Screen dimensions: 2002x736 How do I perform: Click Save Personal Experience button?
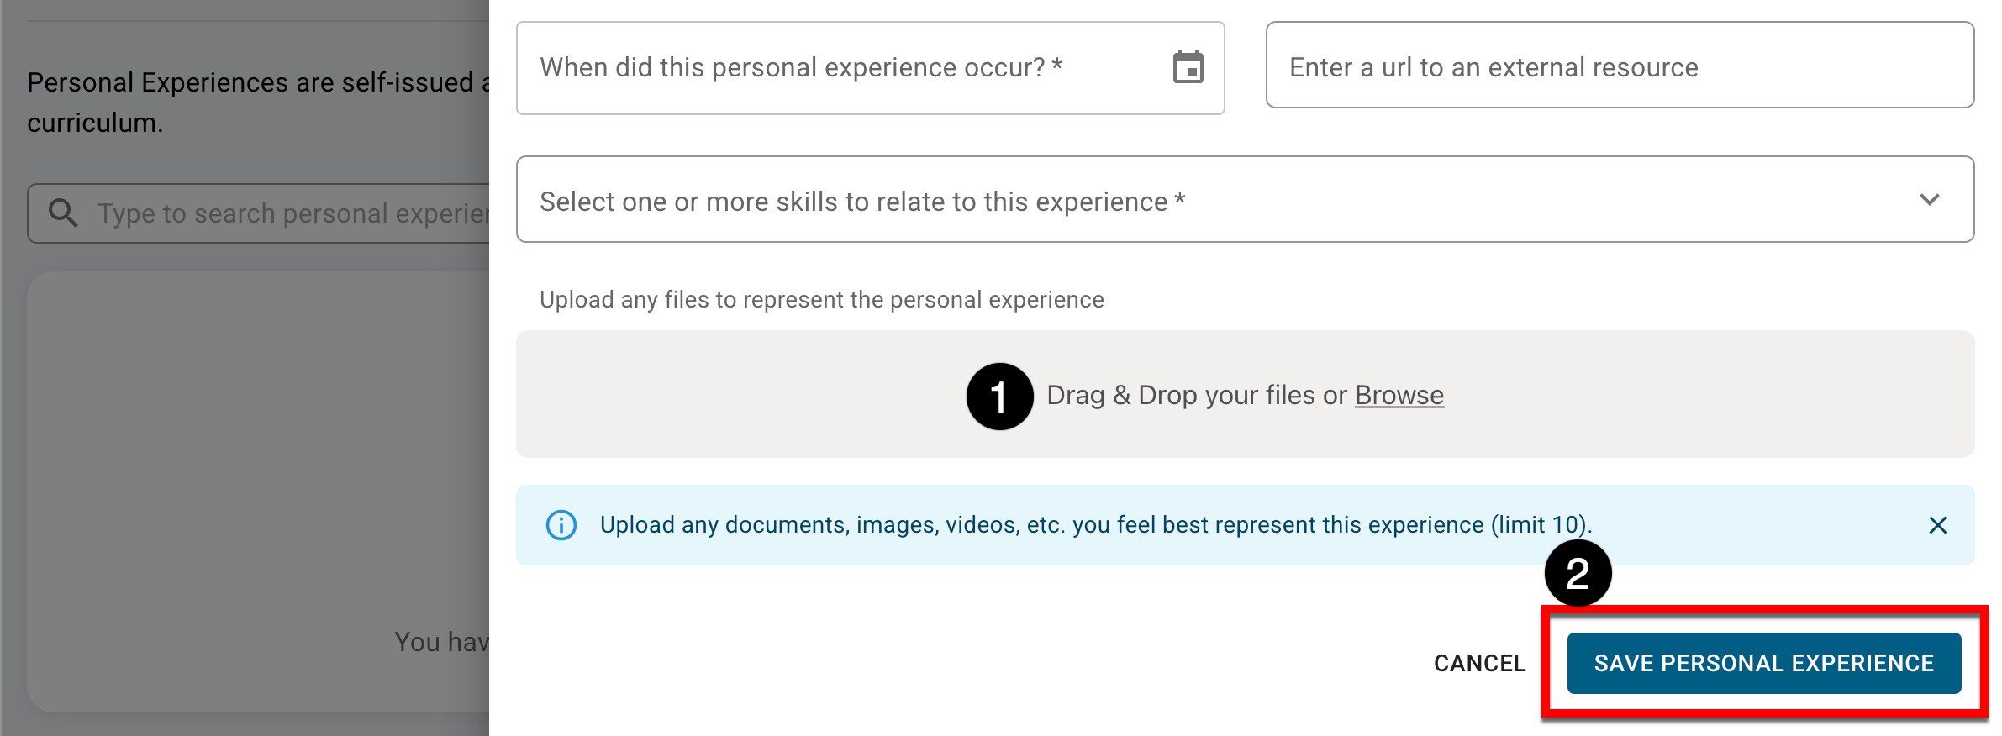pyautogui.click(x=1763, y=663)
